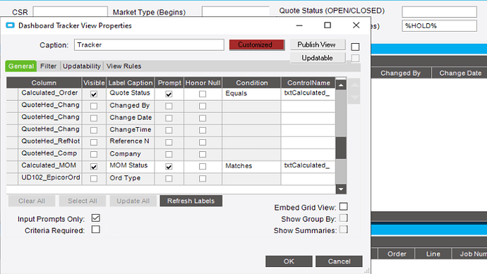This screenshot has width=487, height=274.
Task: Move selected column down arrow
Action: [x=354, y=97]
